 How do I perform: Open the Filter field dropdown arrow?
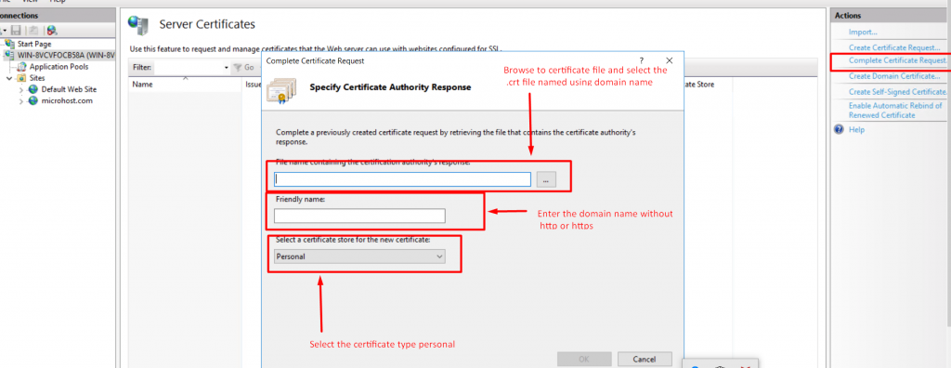pos(227,68)
